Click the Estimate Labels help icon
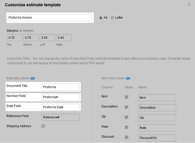195x143 pixels. point(33,78)
